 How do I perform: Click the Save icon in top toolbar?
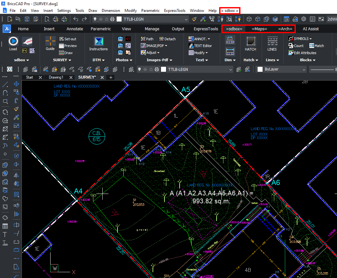[x=27, y=19]
